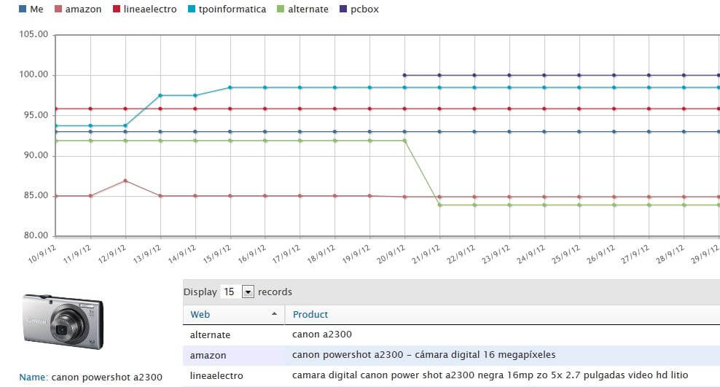Toggle the tpoinformatica legend entry

[x=227, y=9]
